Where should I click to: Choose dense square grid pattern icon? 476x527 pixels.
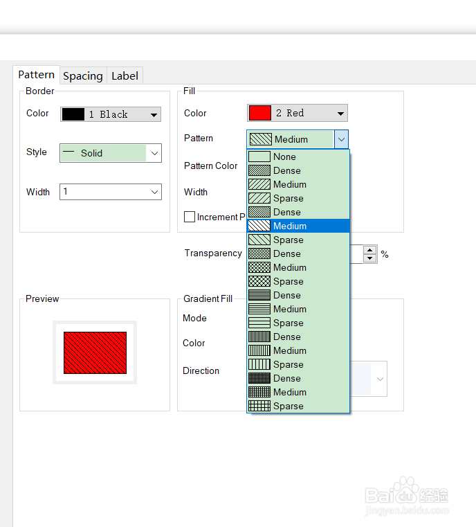pos(259,378)
